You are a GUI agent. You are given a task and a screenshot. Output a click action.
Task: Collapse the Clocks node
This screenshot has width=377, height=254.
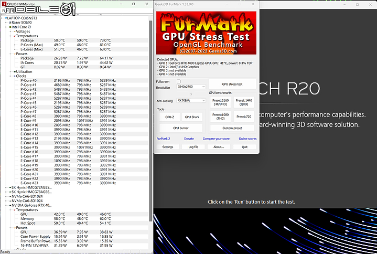point(11,76)
